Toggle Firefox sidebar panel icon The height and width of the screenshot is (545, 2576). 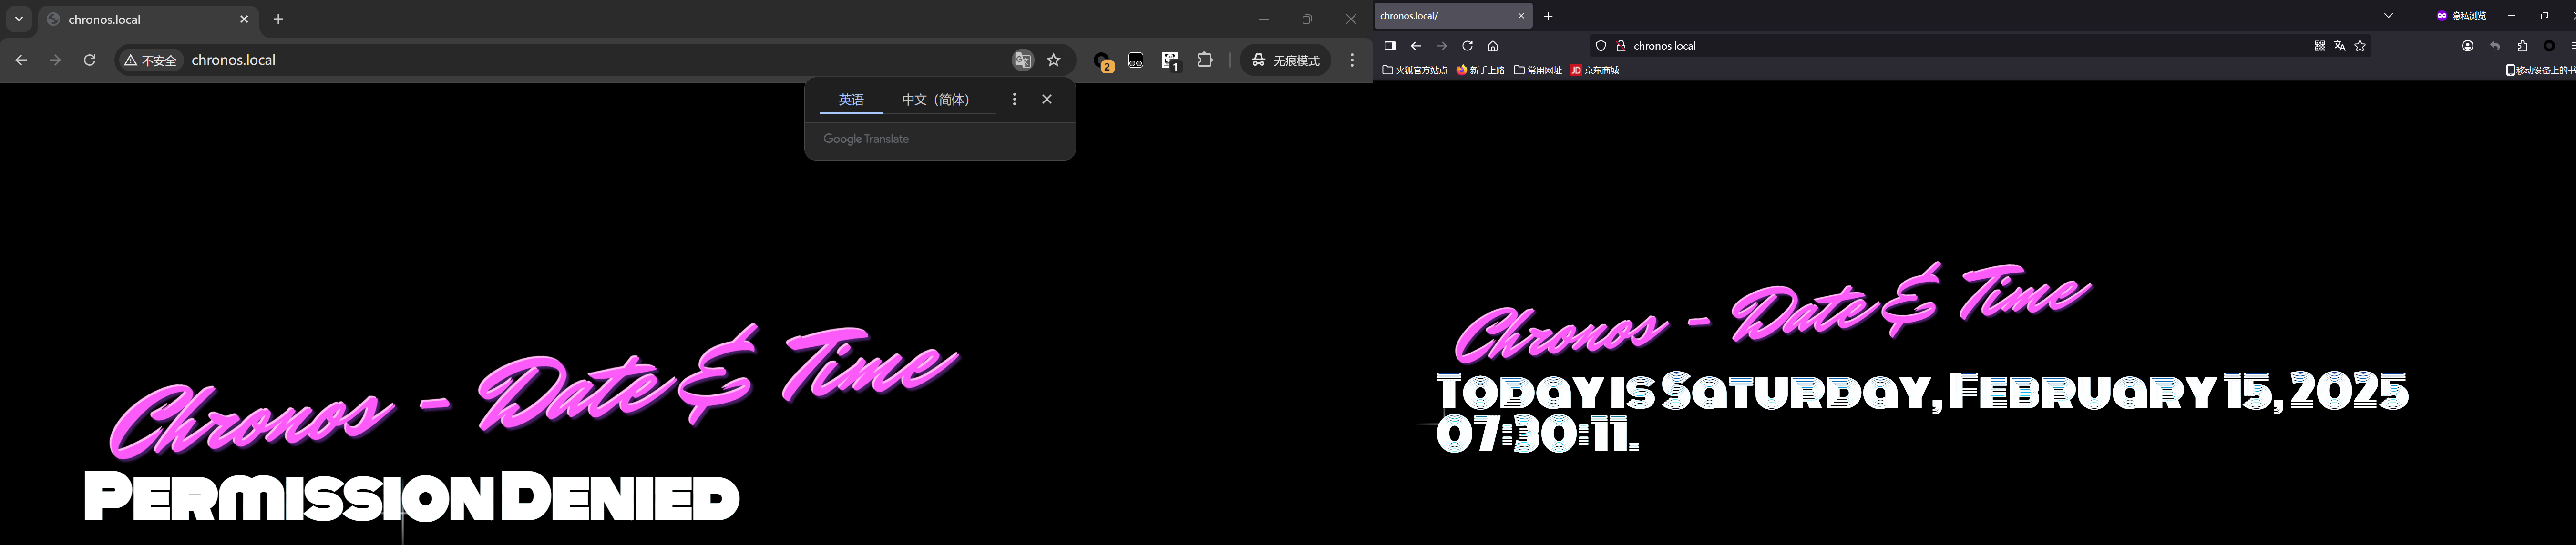[1390, 46]
